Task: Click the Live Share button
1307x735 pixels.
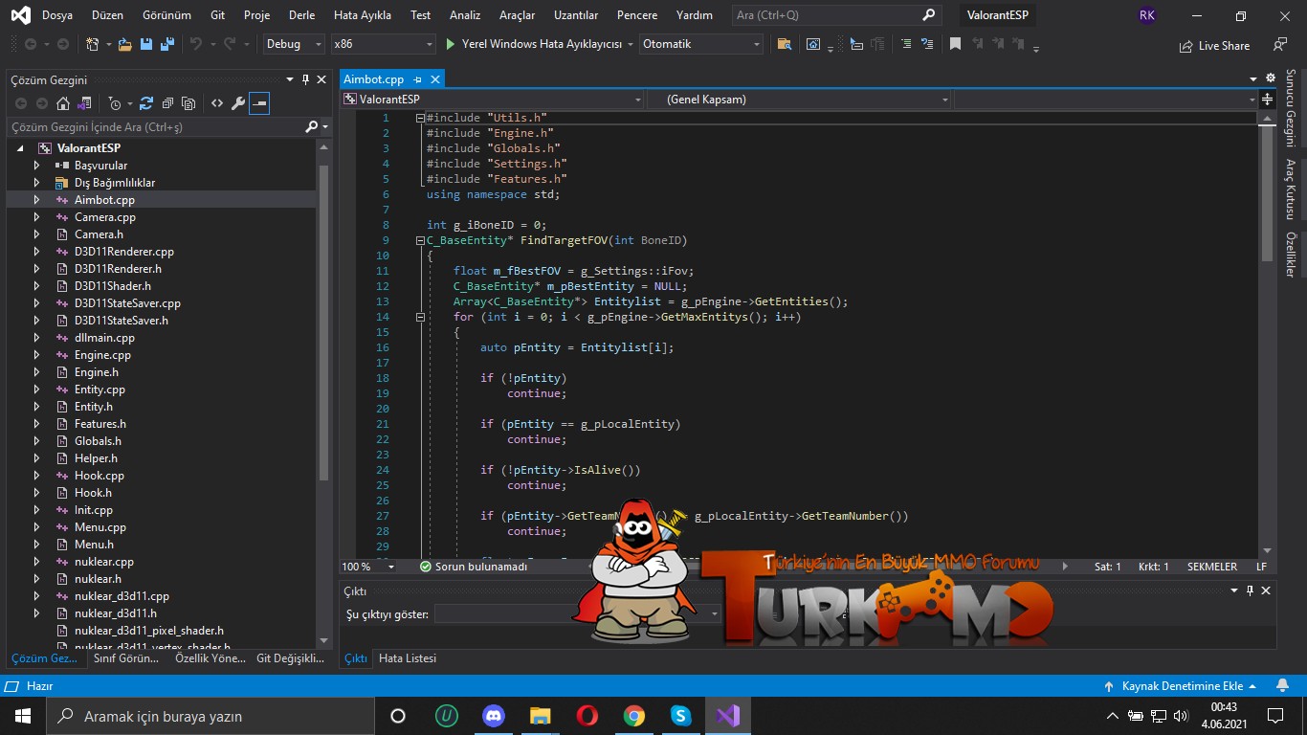Action: (1214, 45)
